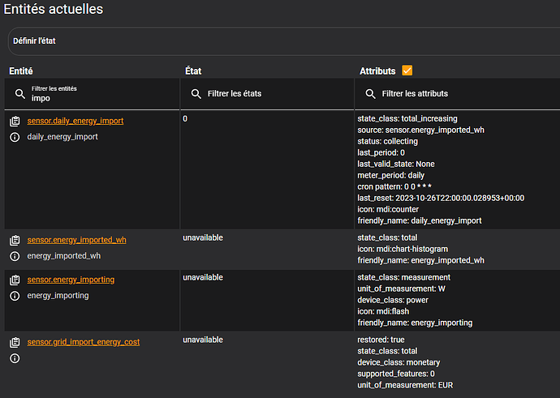
Task: Uncheck the Attributs checkbox
Action: pos(407,71)
